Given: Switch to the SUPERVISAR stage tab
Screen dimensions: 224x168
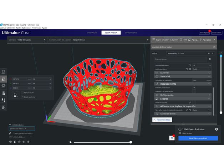Looking at the screenshot, I should 131,33.
